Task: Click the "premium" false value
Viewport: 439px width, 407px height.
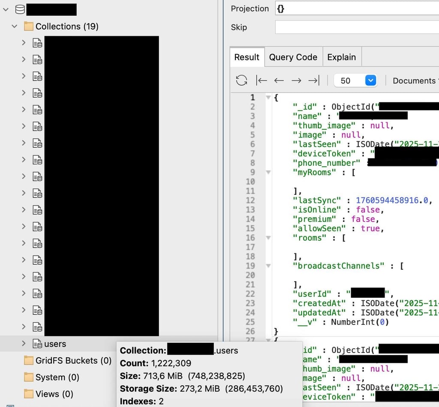Action: tap(363, 219)
